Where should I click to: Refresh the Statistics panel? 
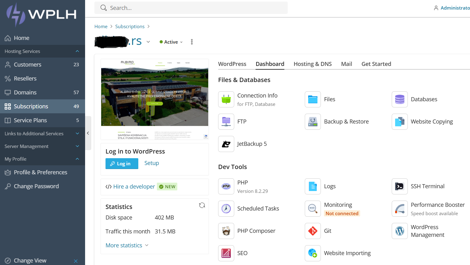pyautogui.click(x=202, y=205)
